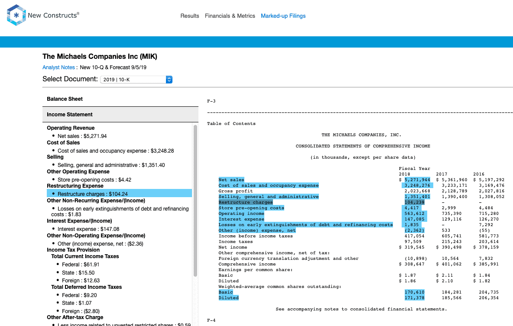Click the Restructuring Expense heading

pyautogui.click(x=75, y=185)
